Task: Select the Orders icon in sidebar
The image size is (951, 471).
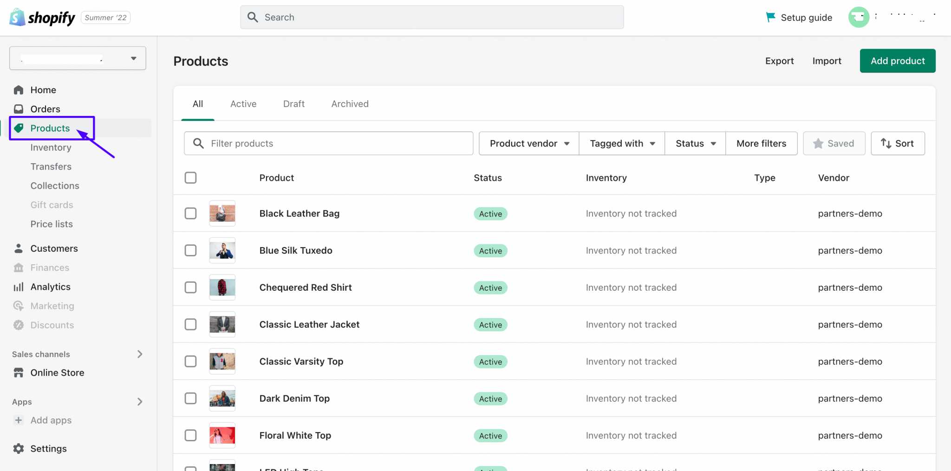Action: click(19, 109)
